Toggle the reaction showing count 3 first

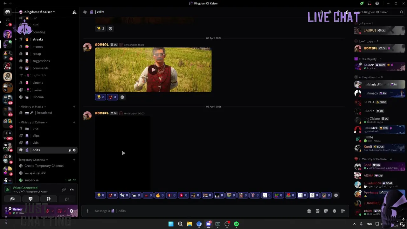pyautogui.click(x=100, y=97)
